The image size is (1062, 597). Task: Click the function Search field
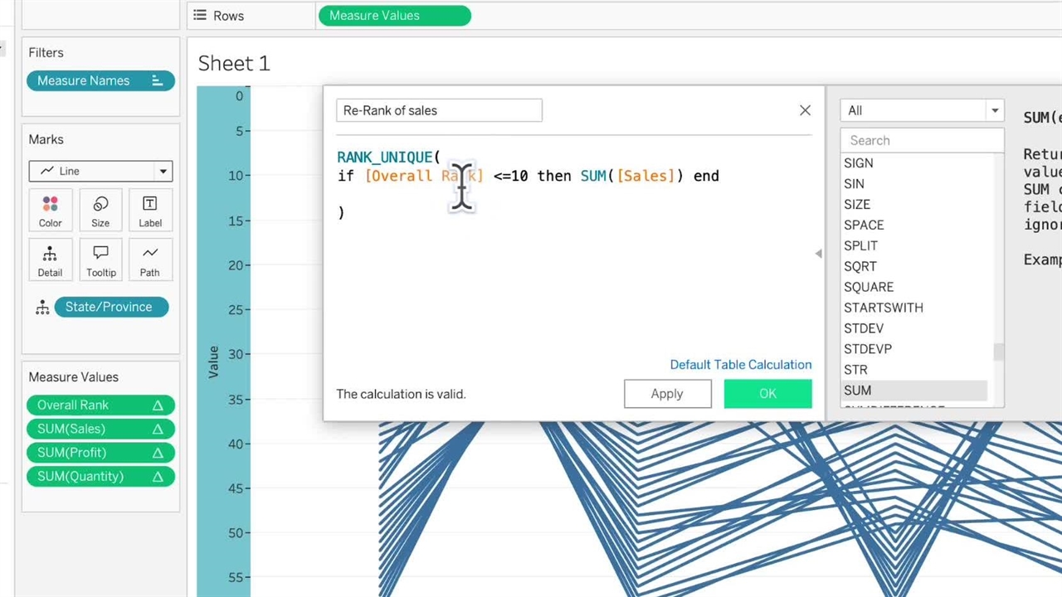click(921, 141)
